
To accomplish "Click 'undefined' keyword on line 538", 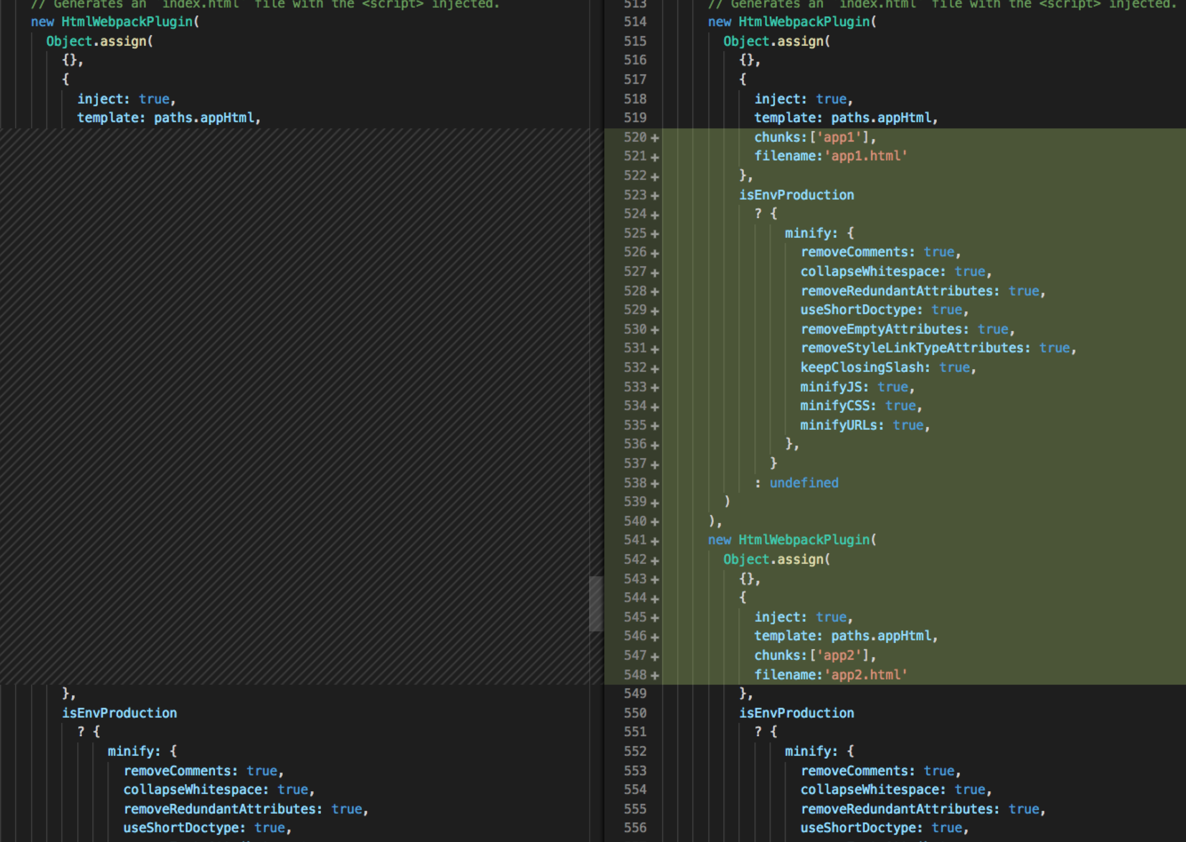I will tap(803, 483).
